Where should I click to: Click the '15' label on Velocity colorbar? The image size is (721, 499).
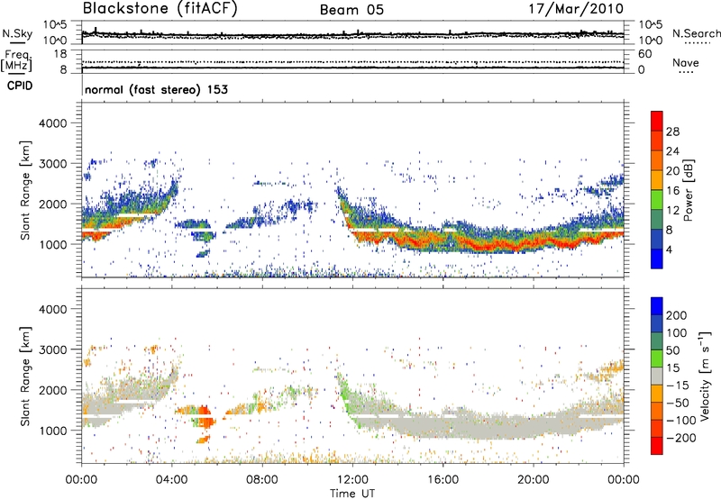[x=672, y=368]
